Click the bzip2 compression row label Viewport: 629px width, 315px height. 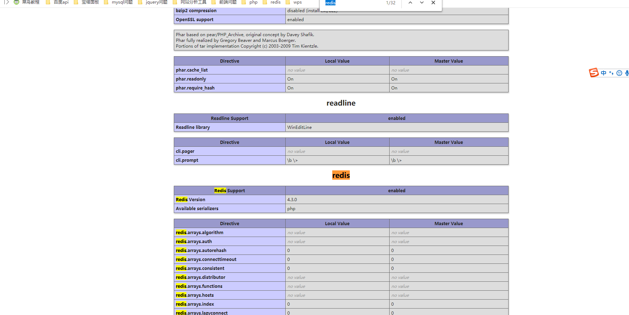pos(196,11)
